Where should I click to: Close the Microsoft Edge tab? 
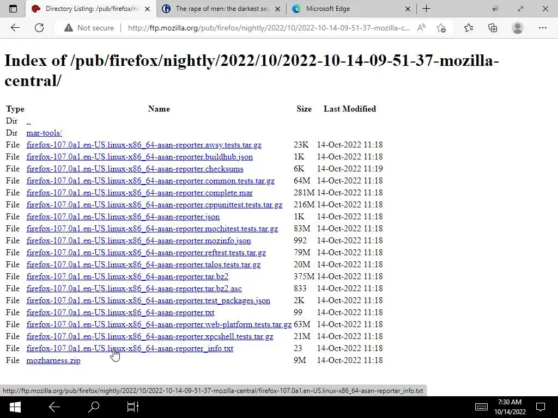pos(408,9)
